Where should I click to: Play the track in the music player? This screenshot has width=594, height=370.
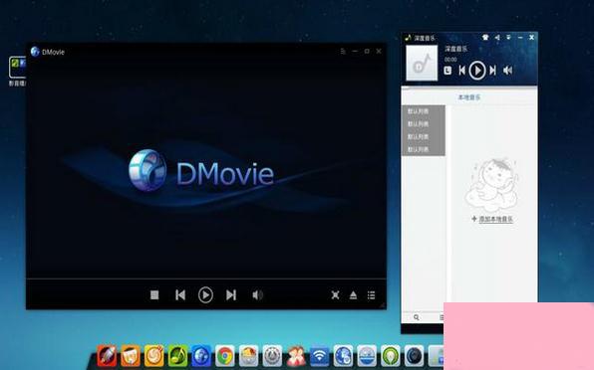(x=477, y=71)
